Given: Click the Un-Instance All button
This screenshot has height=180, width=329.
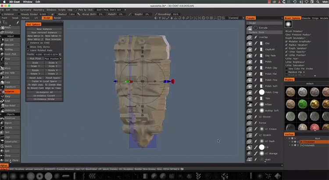Looking at the screenshot, I should (44, 92).
